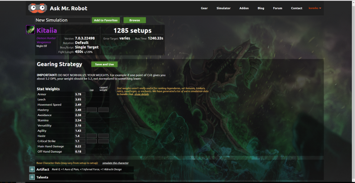Image resolution: width=355 pixels, height=183 pixels.
Task: Expand the Artifact section plus icon
Action: click(x=32, y=170)
